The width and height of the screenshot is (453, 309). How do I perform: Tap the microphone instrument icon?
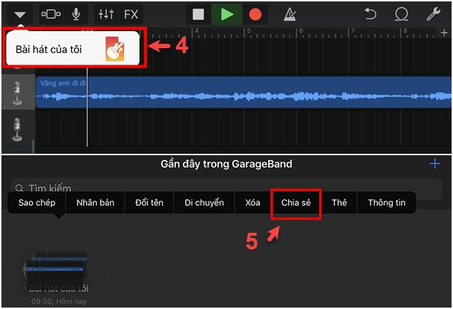77,14
